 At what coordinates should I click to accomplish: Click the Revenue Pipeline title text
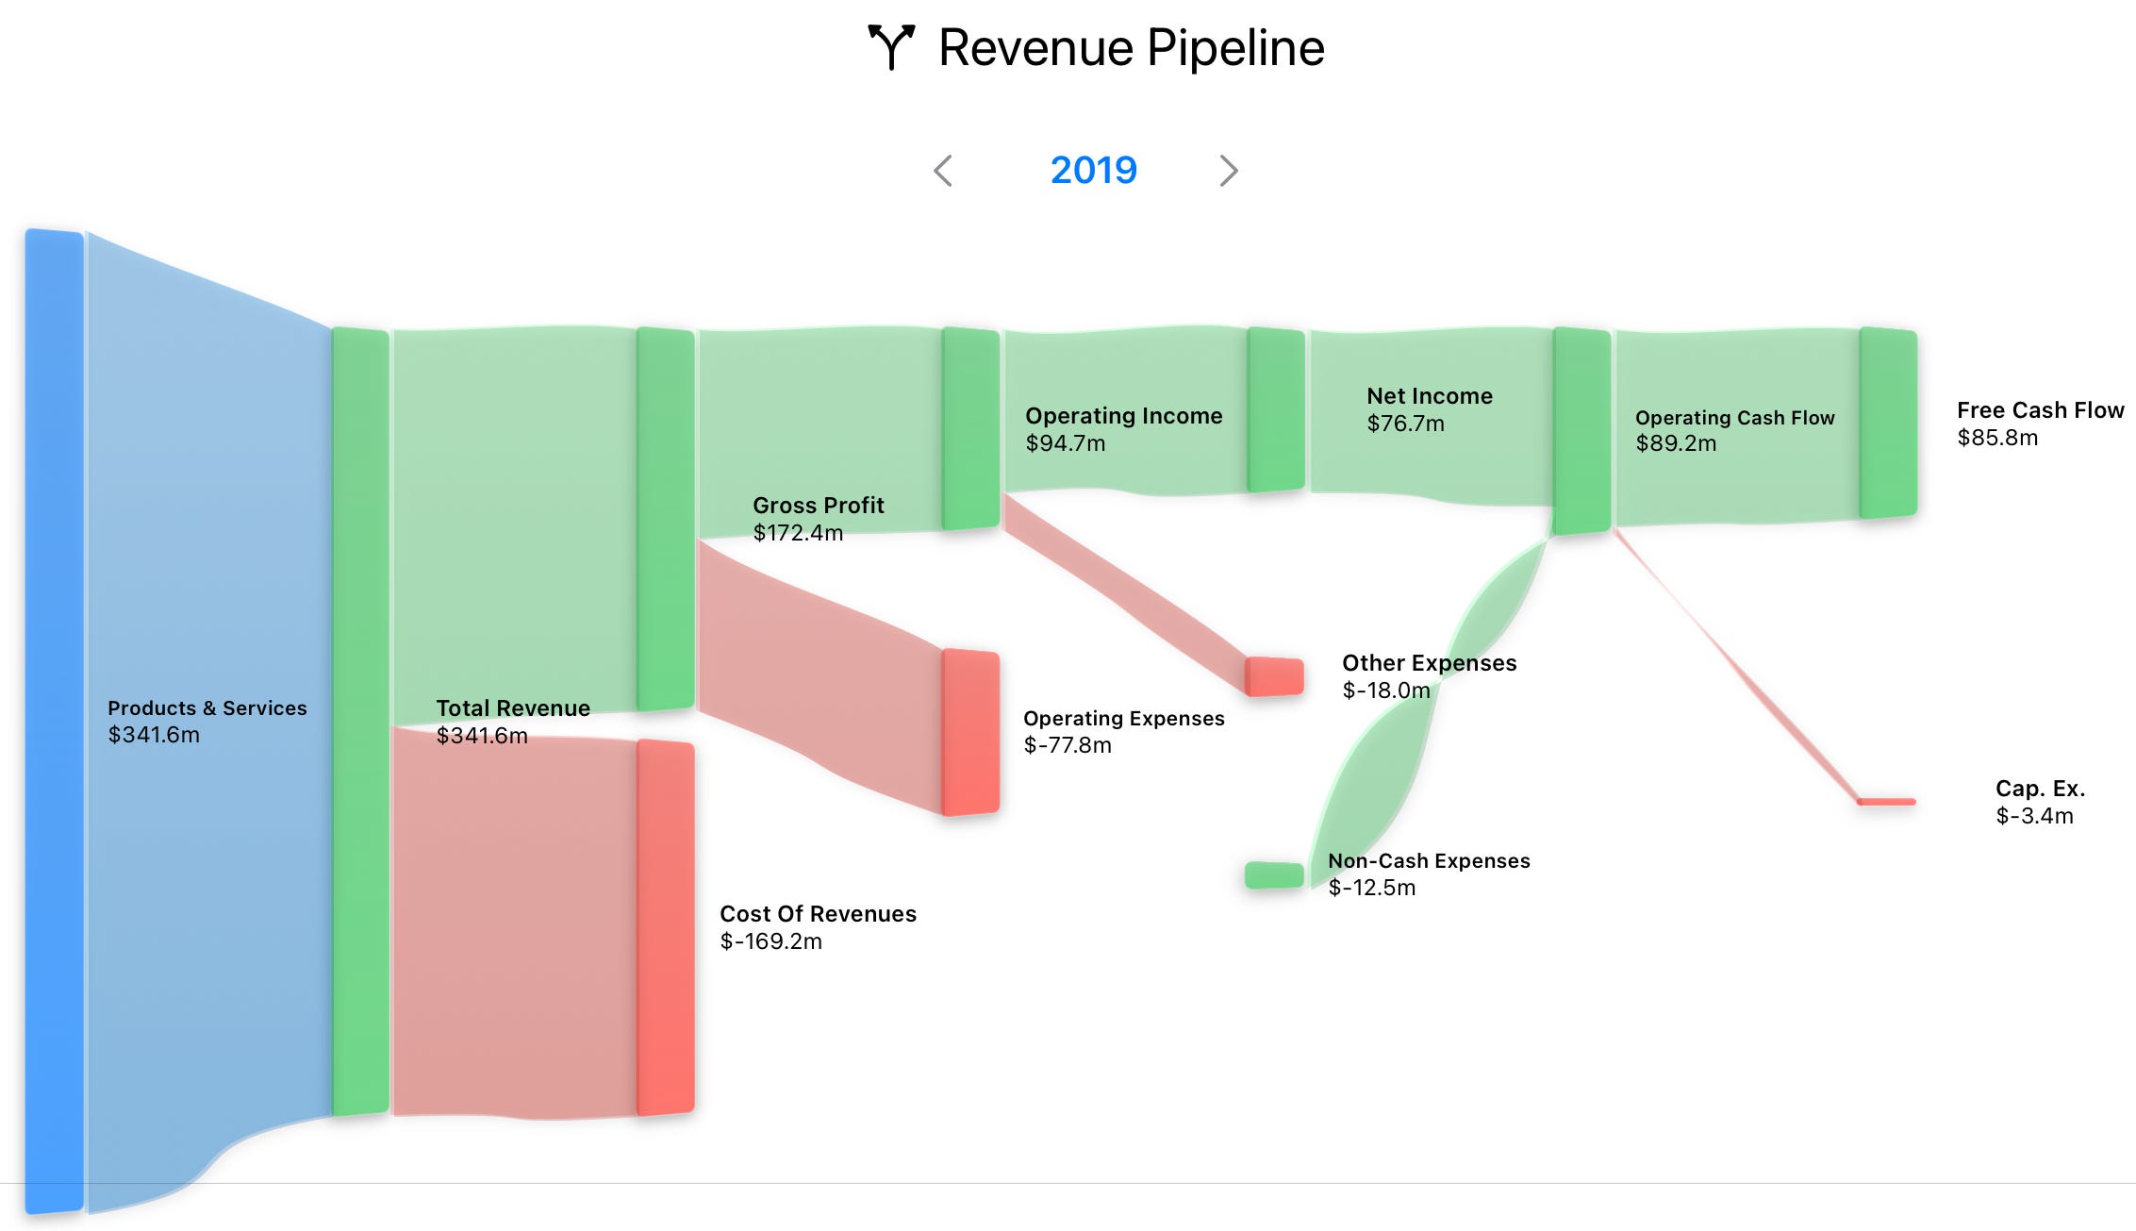1131,48
